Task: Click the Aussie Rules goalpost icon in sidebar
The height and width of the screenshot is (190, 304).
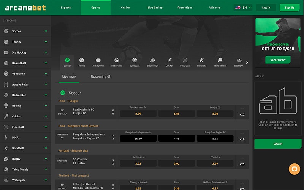Action: coord(6,84)
